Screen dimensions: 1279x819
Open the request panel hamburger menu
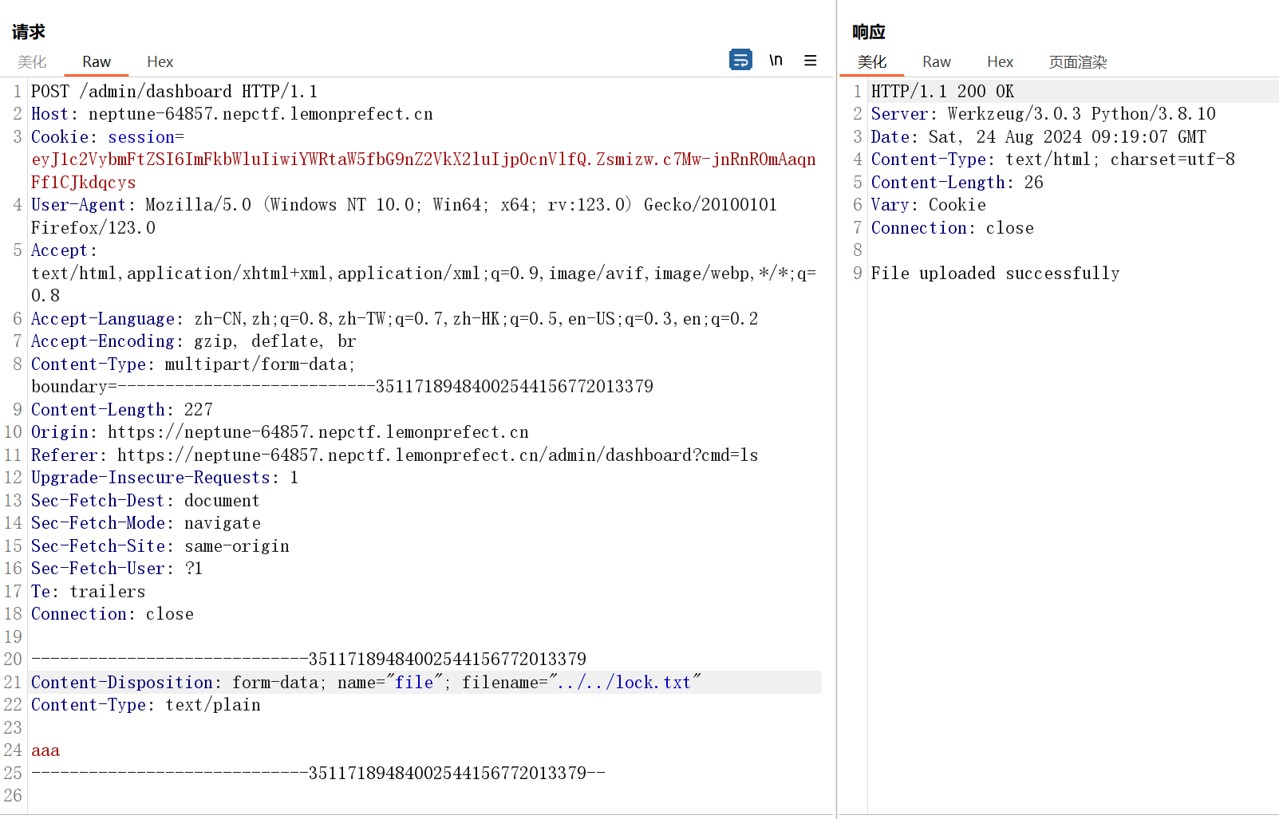tap(810, 61)
